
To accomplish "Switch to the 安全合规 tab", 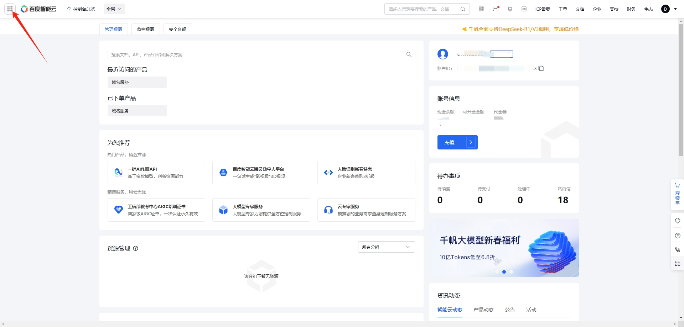I will point(178,29).
